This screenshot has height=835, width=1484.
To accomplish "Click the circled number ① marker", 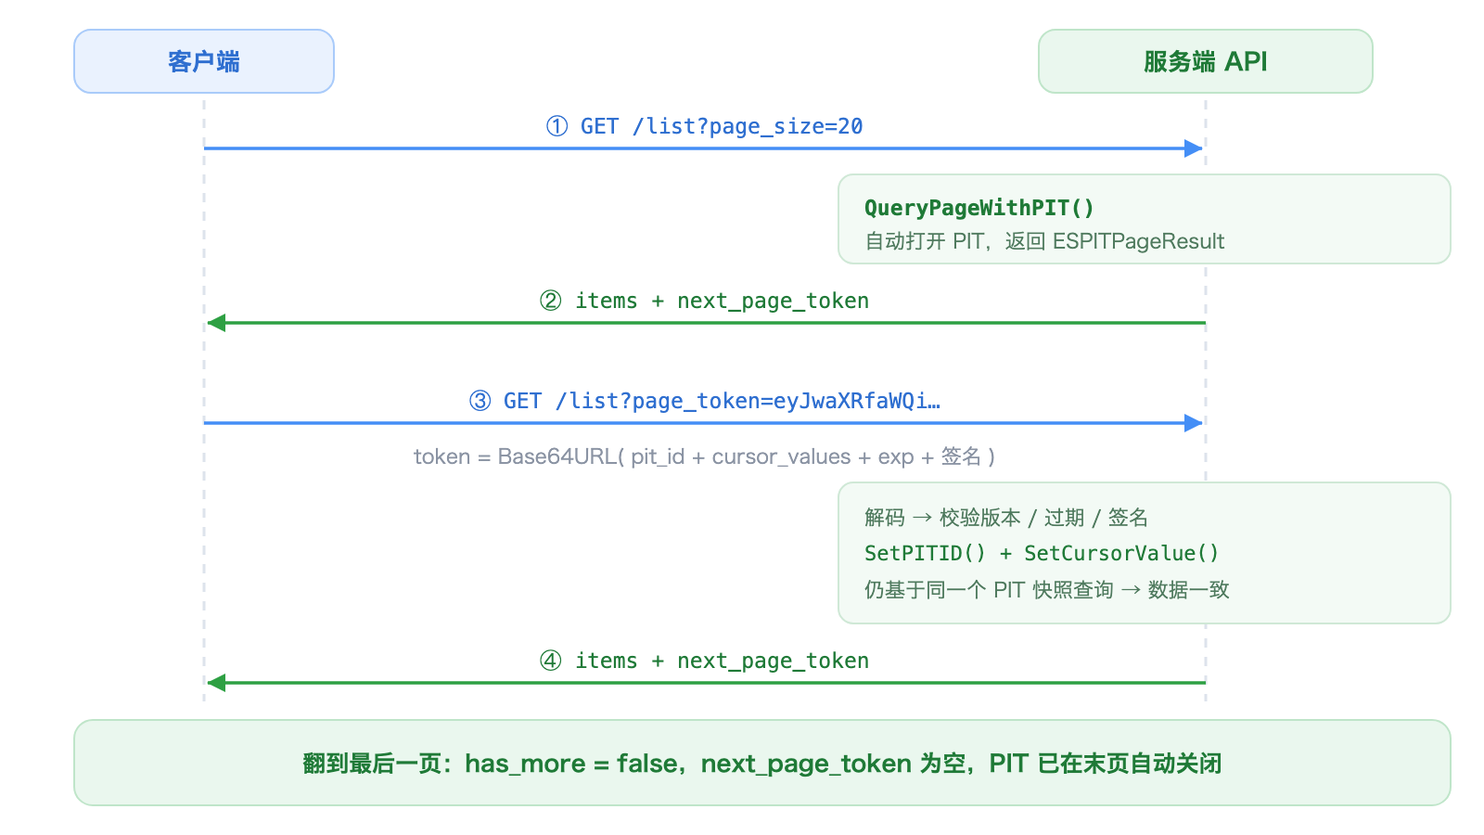I will pyautogui.click(x=556, y=126).
